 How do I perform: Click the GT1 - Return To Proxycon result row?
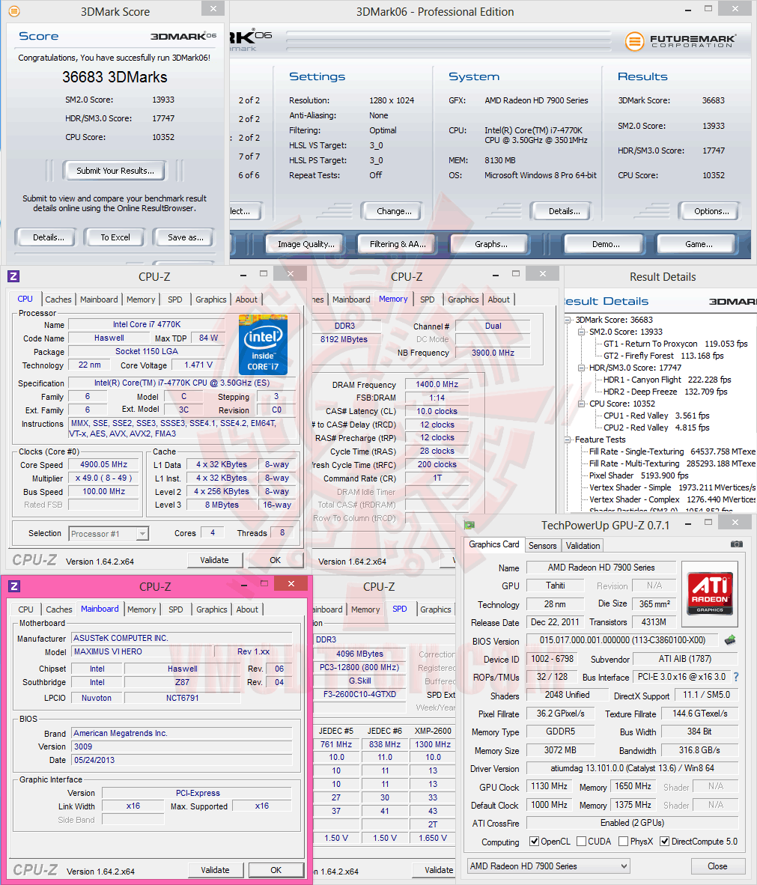(x=675, y=344)
